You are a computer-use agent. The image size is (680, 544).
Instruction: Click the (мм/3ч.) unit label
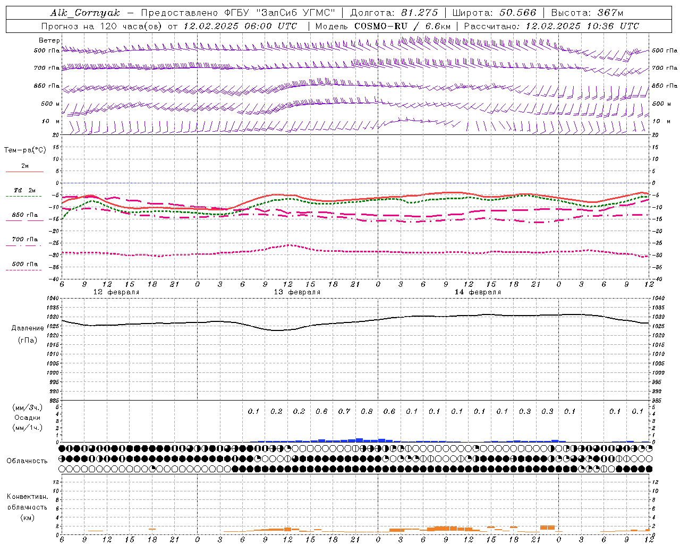point(28,407)
